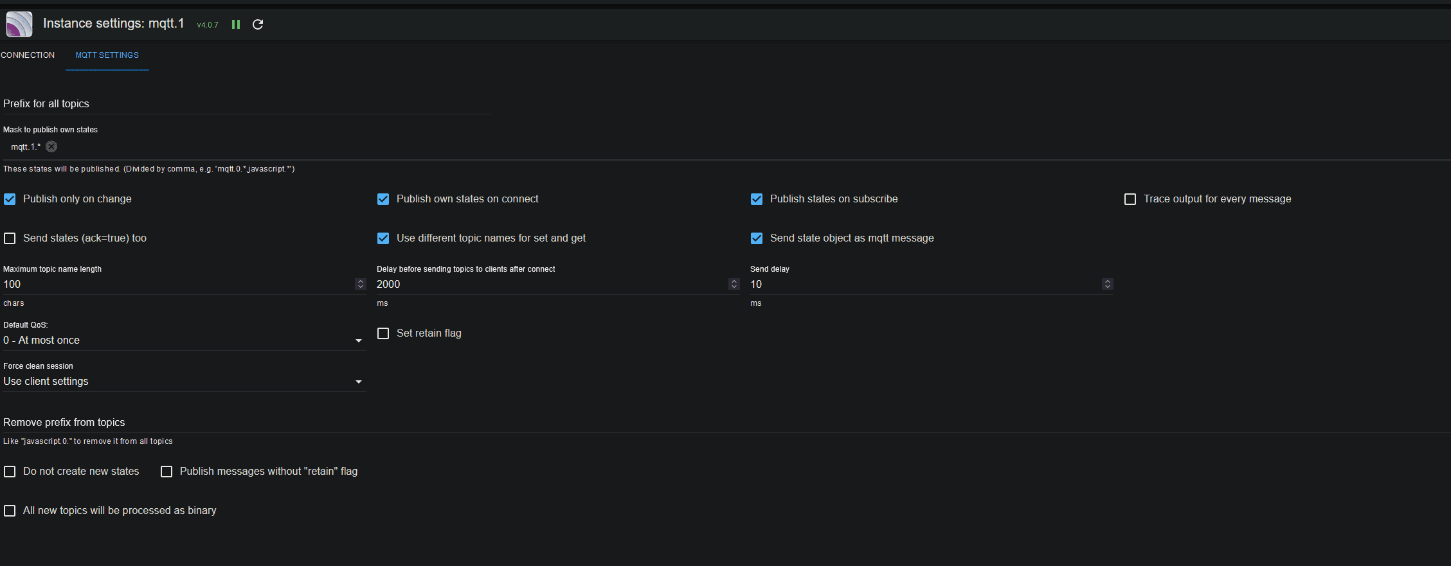Enable Send states (ack=true) too
Image resolution: width=1451 pixels, height=566 pixels.
point(10,238)
